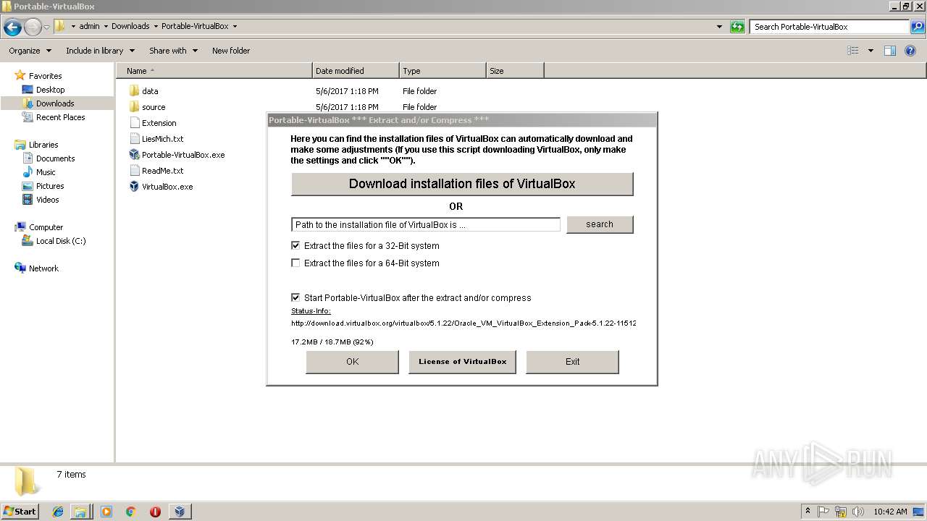The image size is (927, 521).
Task: Toggle Start Portable-VirtualBox after extract checkbox
Action: pos(295,297)
